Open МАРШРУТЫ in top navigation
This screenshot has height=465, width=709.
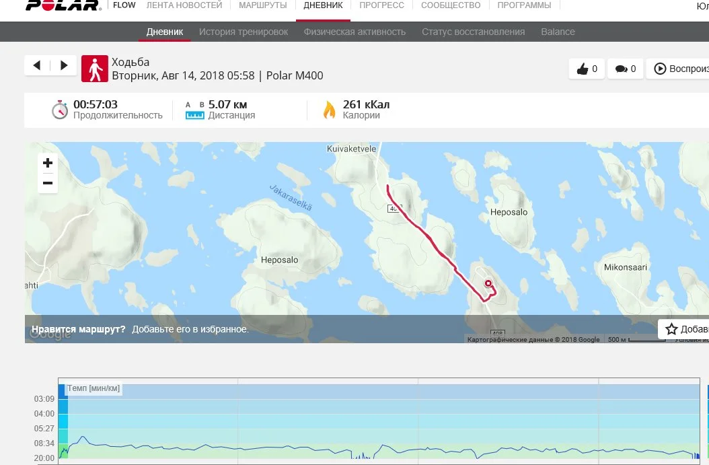(263, 5)
